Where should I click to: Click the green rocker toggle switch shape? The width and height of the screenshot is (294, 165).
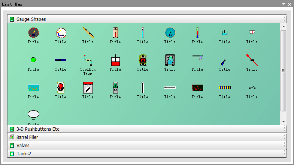115,88
